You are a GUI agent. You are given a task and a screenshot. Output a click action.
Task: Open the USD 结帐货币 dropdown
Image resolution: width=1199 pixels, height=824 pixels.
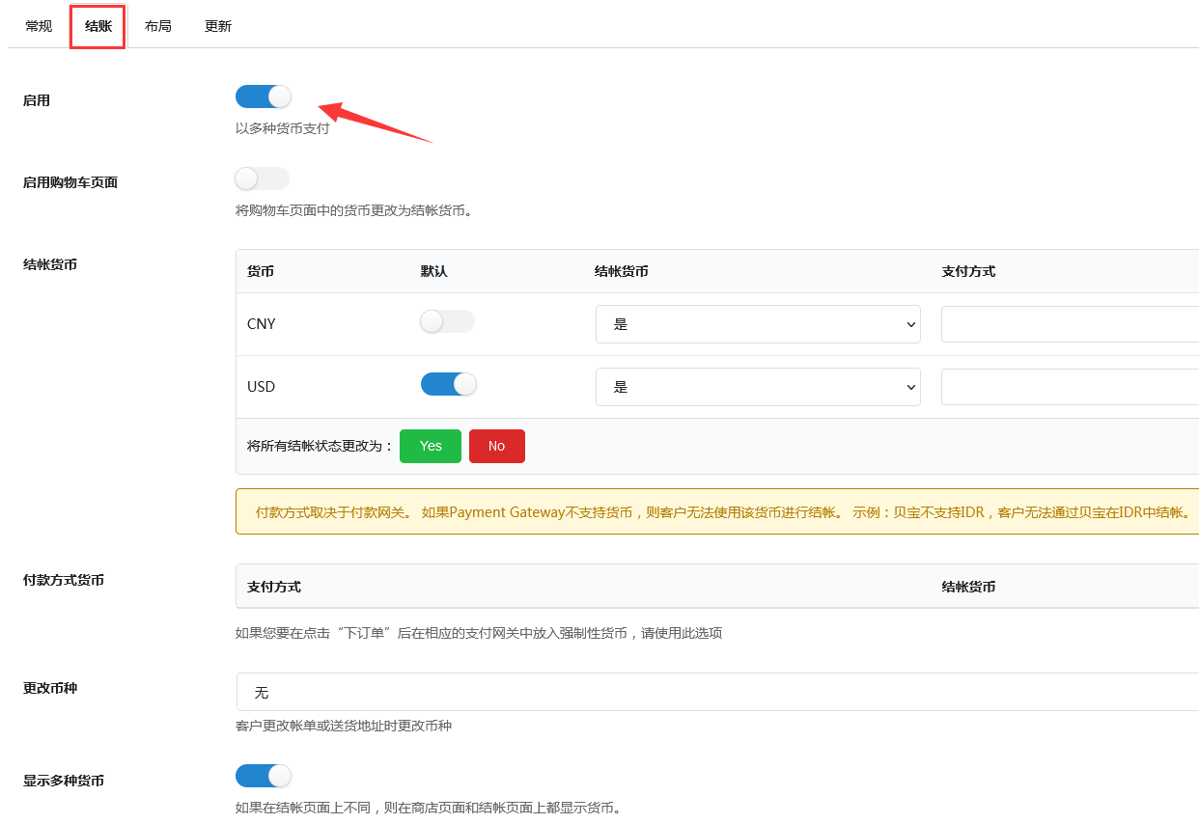point(758,387)
